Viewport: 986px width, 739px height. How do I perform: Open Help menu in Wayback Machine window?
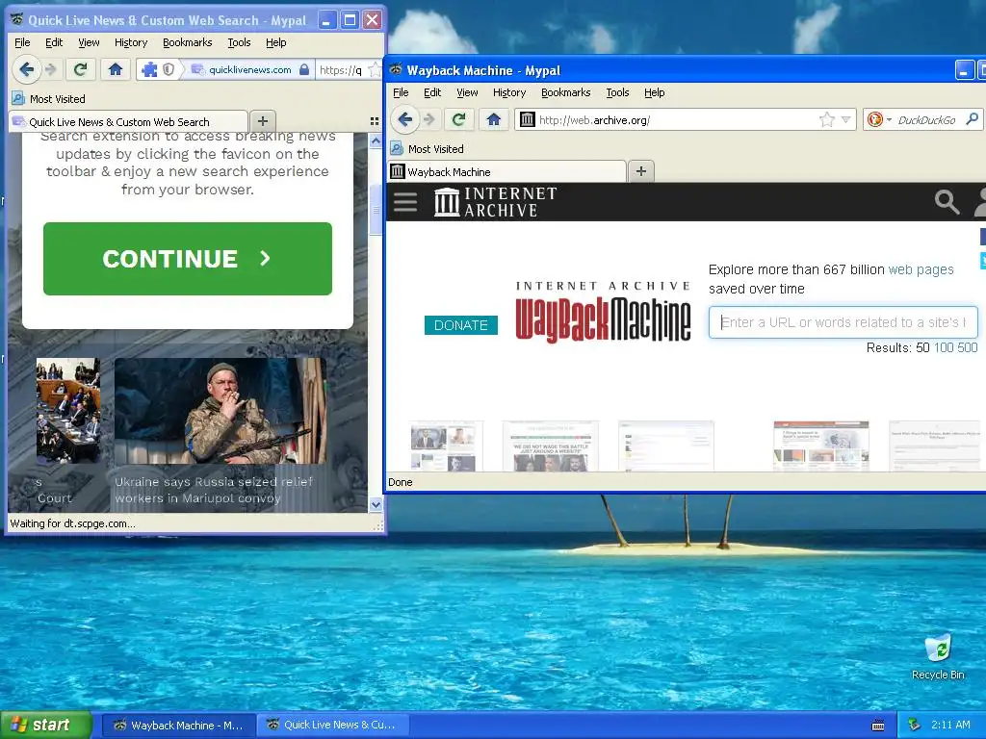(654, 92)
